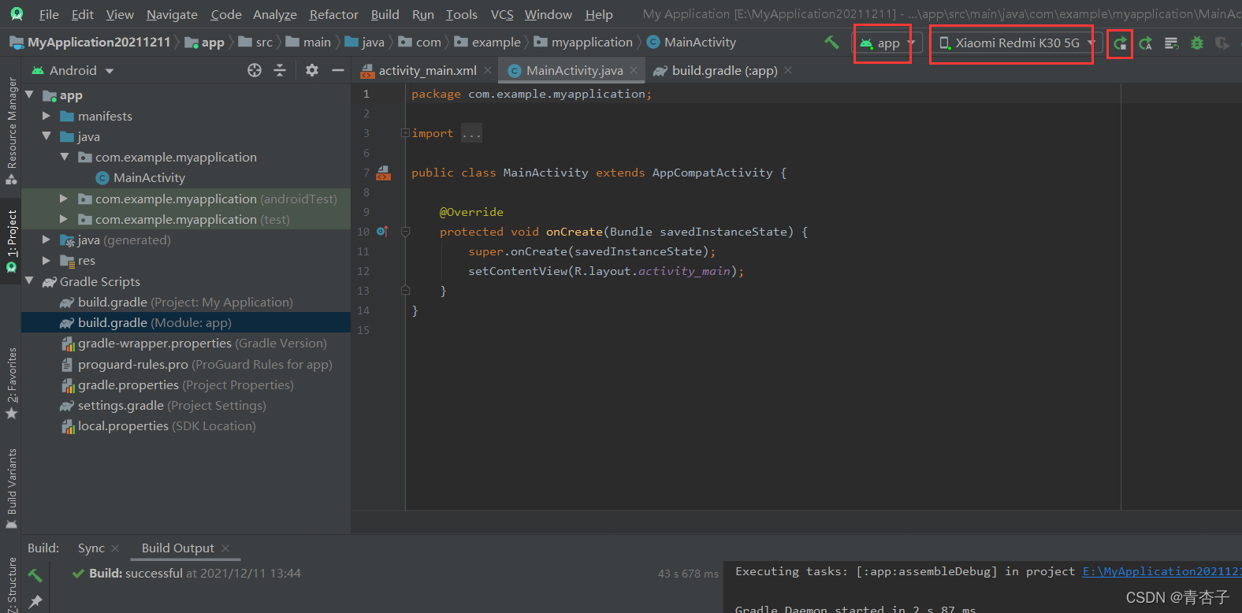Click the Rerun app icon
1242x613 pixels.
point(1120,43)
